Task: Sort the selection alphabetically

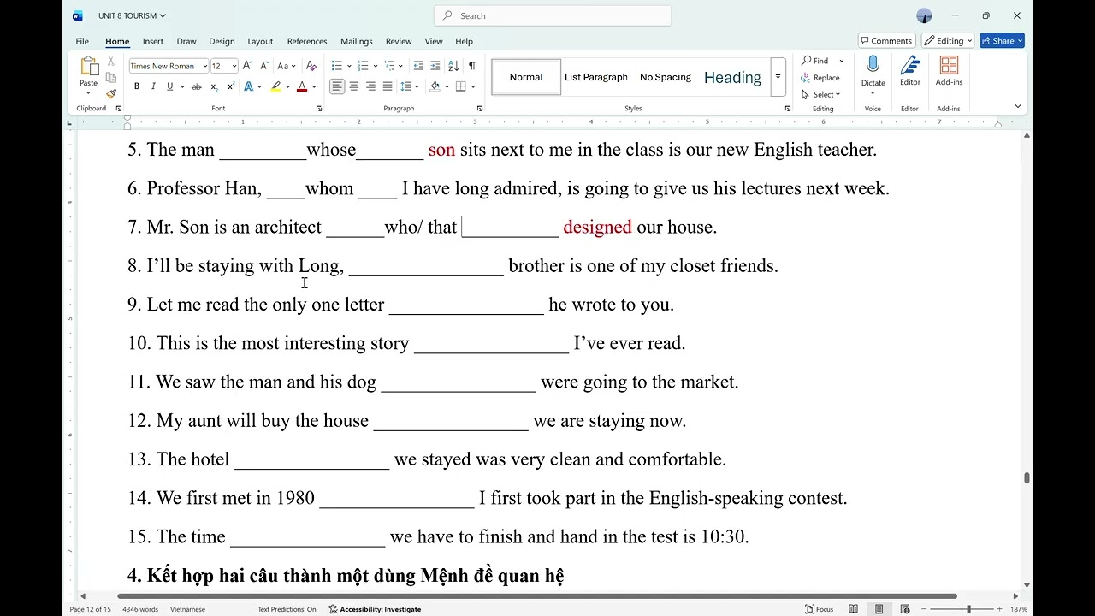Action: [453, 66]
